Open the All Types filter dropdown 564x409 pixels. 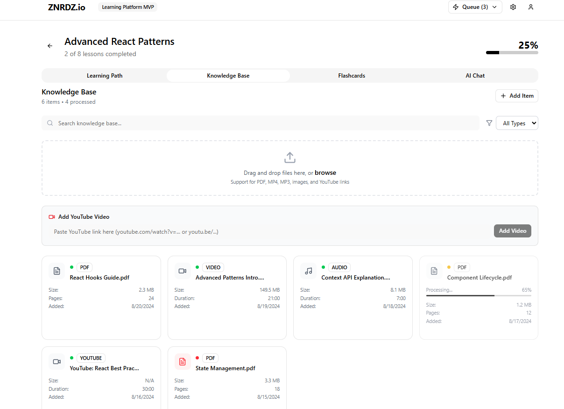click(x=517, y=123)
